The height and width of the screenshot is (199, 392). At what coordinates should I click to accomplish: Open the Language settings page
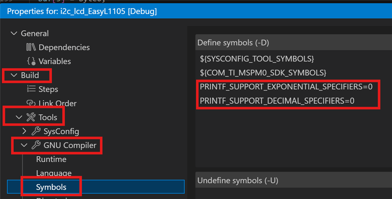pos(53,173)
